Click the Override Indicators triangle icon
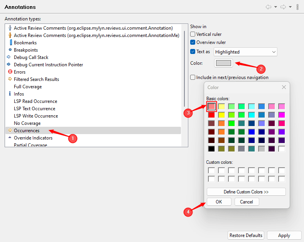 point(10,138)
